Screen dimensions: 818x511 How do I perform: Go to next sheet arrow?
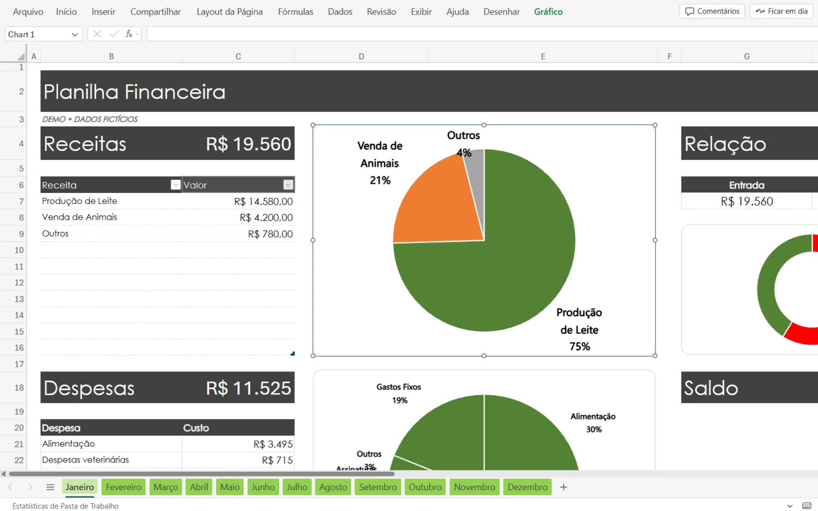[x=30, y=487]
